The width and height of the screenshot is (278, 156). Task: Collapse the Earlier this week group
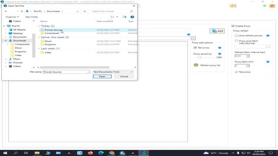click(39, 37)
